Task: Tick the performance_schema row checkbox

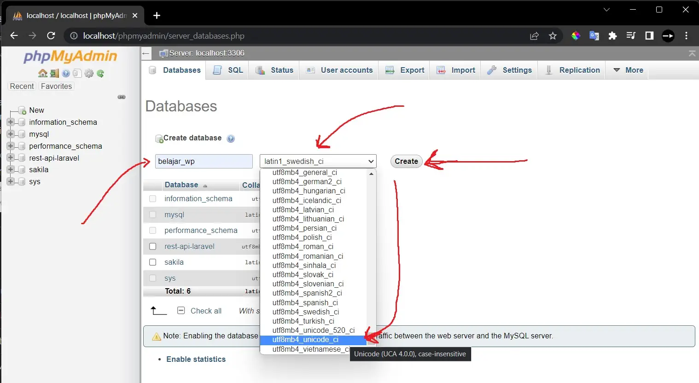Action: pos(153,231)
